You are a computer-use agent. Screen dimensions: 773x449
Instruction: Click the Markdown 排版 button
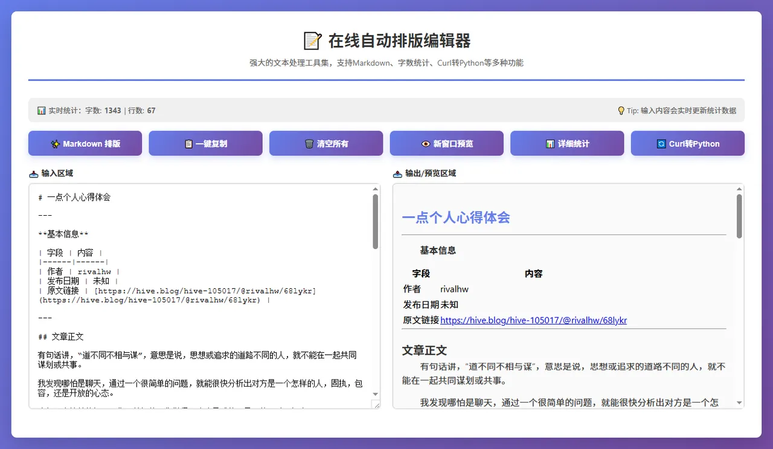coord(85,143)
